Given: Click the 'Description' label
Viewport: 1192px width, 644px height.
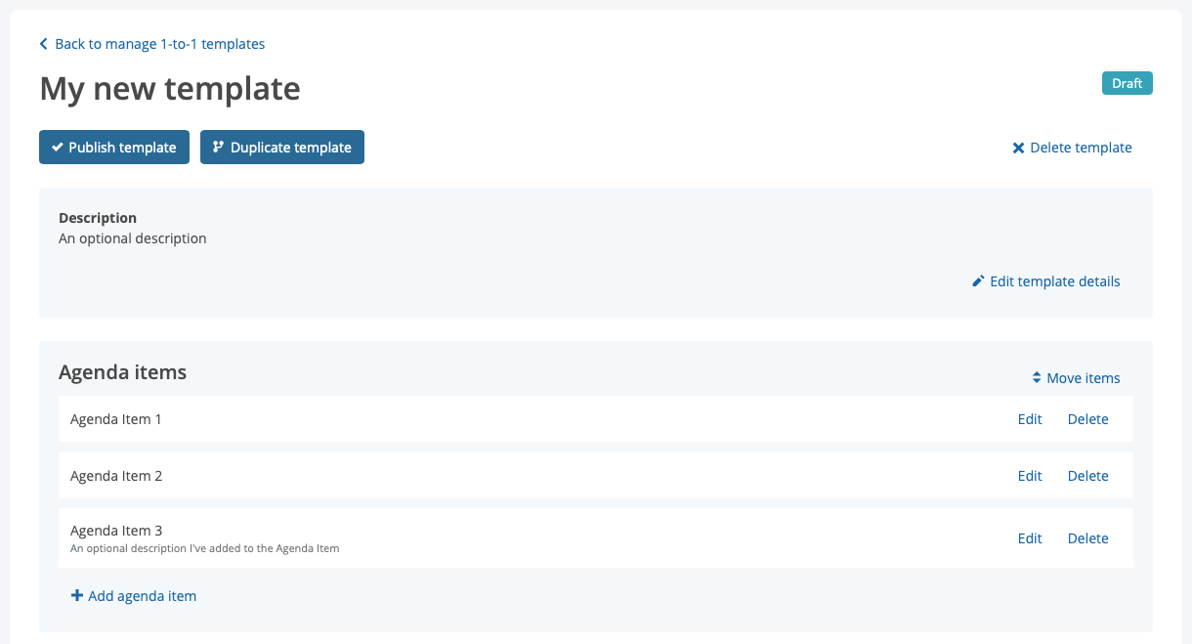Looking at the screenshot, I should click(x=98, y=218).
